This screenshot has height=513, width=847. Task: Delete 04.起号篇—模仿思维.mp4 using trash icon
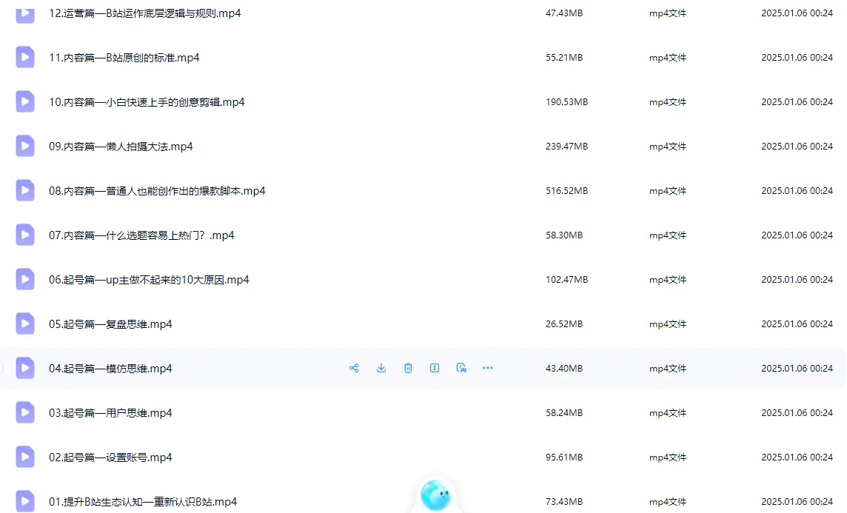[408, 368]
